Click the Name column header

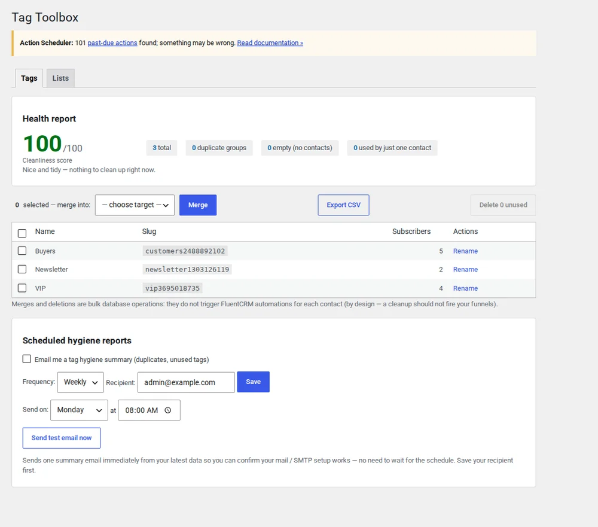[45, 231]
